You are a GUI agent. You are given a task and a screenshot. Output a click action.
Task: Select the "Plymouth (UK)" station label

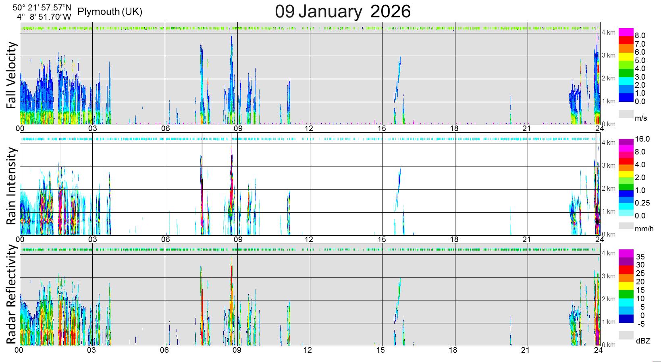click(x=110, y=12)
